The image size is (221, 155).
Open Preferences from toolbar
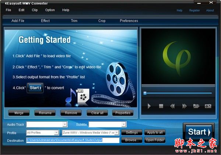click(129, 21)
